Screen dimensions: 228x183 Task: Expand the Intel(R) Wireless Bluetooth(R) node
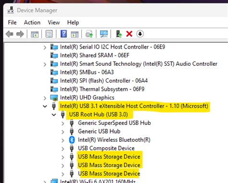[63, 140]
